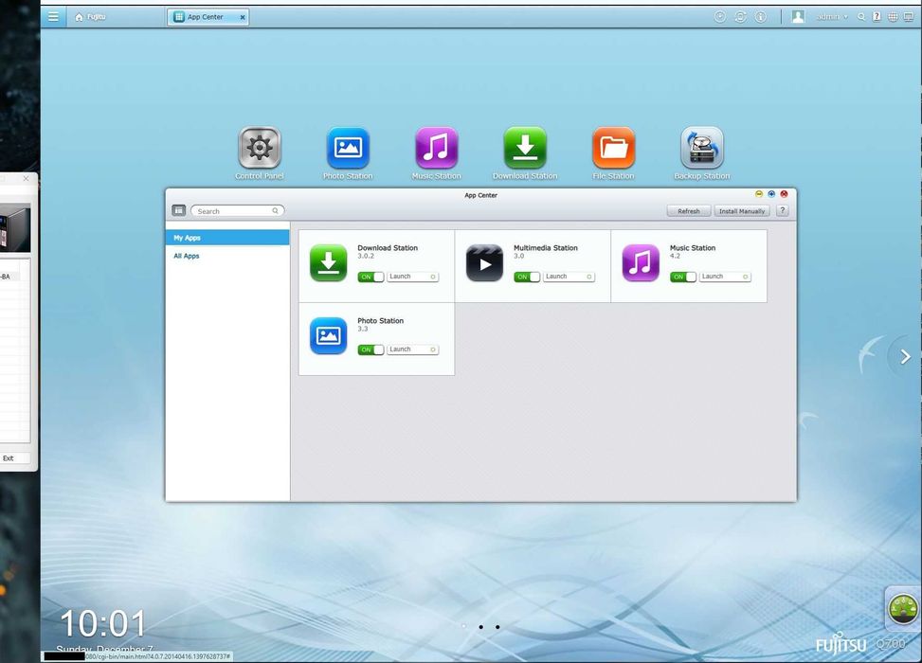
Task: Close the App Center taskbar tab
Action: (x=243, y=18)
